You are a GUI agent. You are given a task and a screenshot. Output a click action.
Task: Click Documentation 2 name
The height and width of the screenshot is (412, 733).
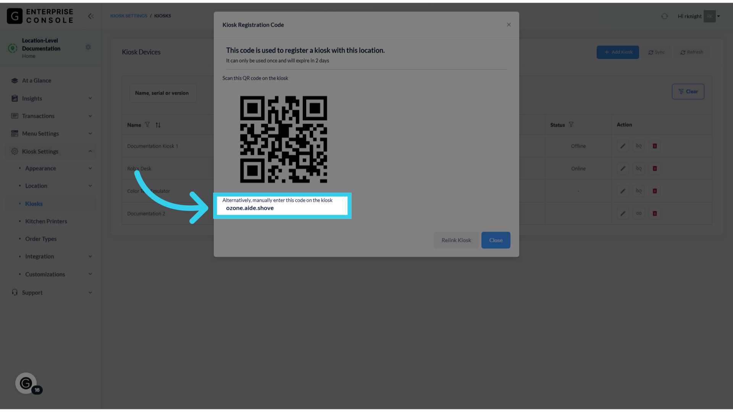tap(146, 214)
